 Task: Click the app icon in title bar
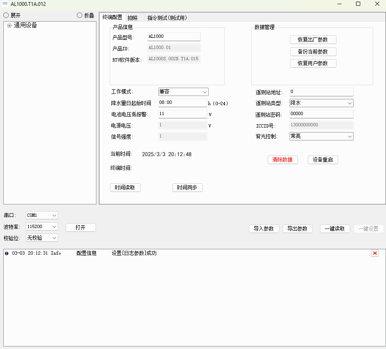5,4
